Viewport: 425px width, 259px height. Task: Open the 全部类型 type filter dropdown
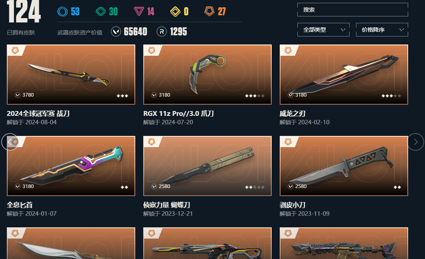point(323,30)
